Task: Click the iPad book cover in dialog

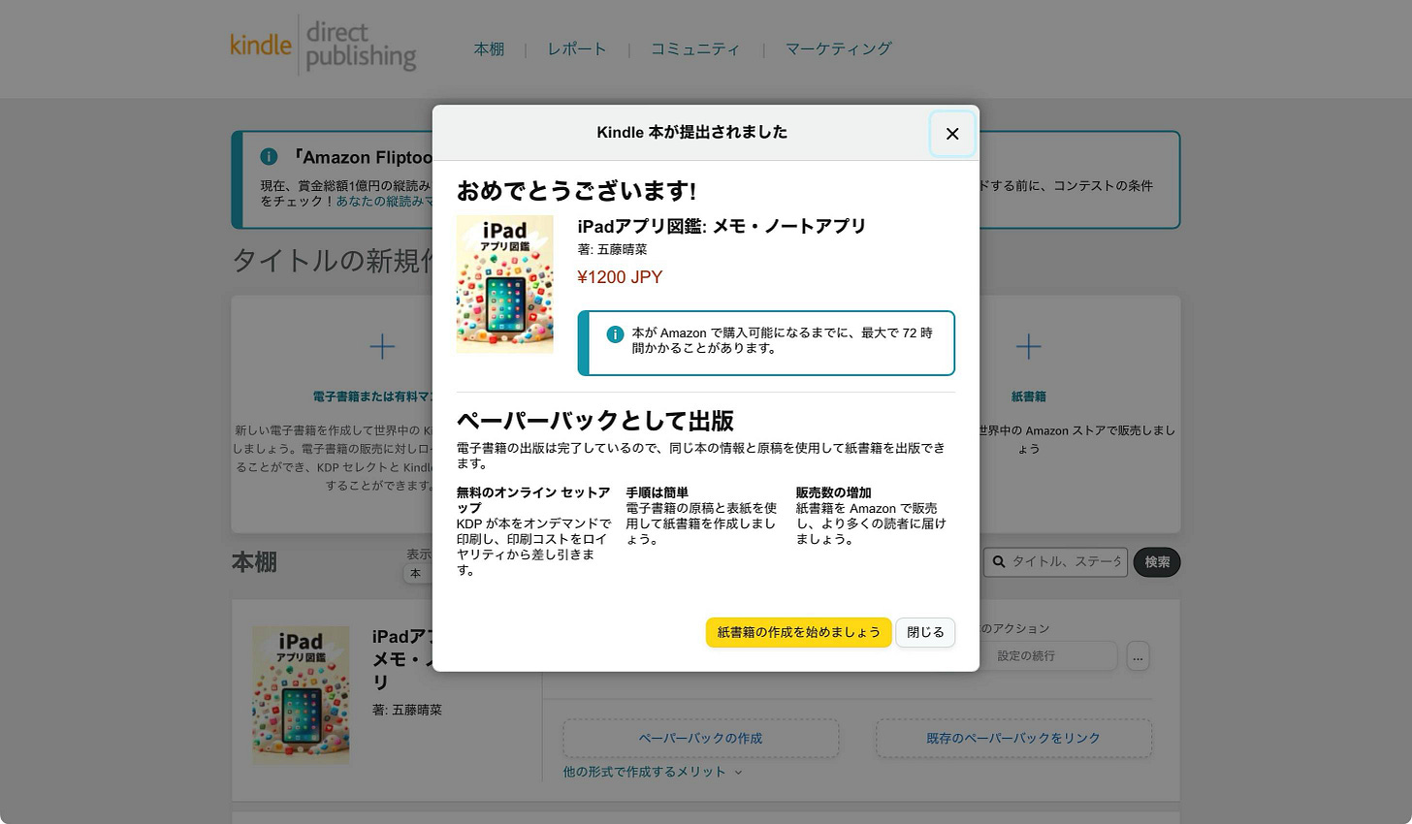Action: pos(504,284)
